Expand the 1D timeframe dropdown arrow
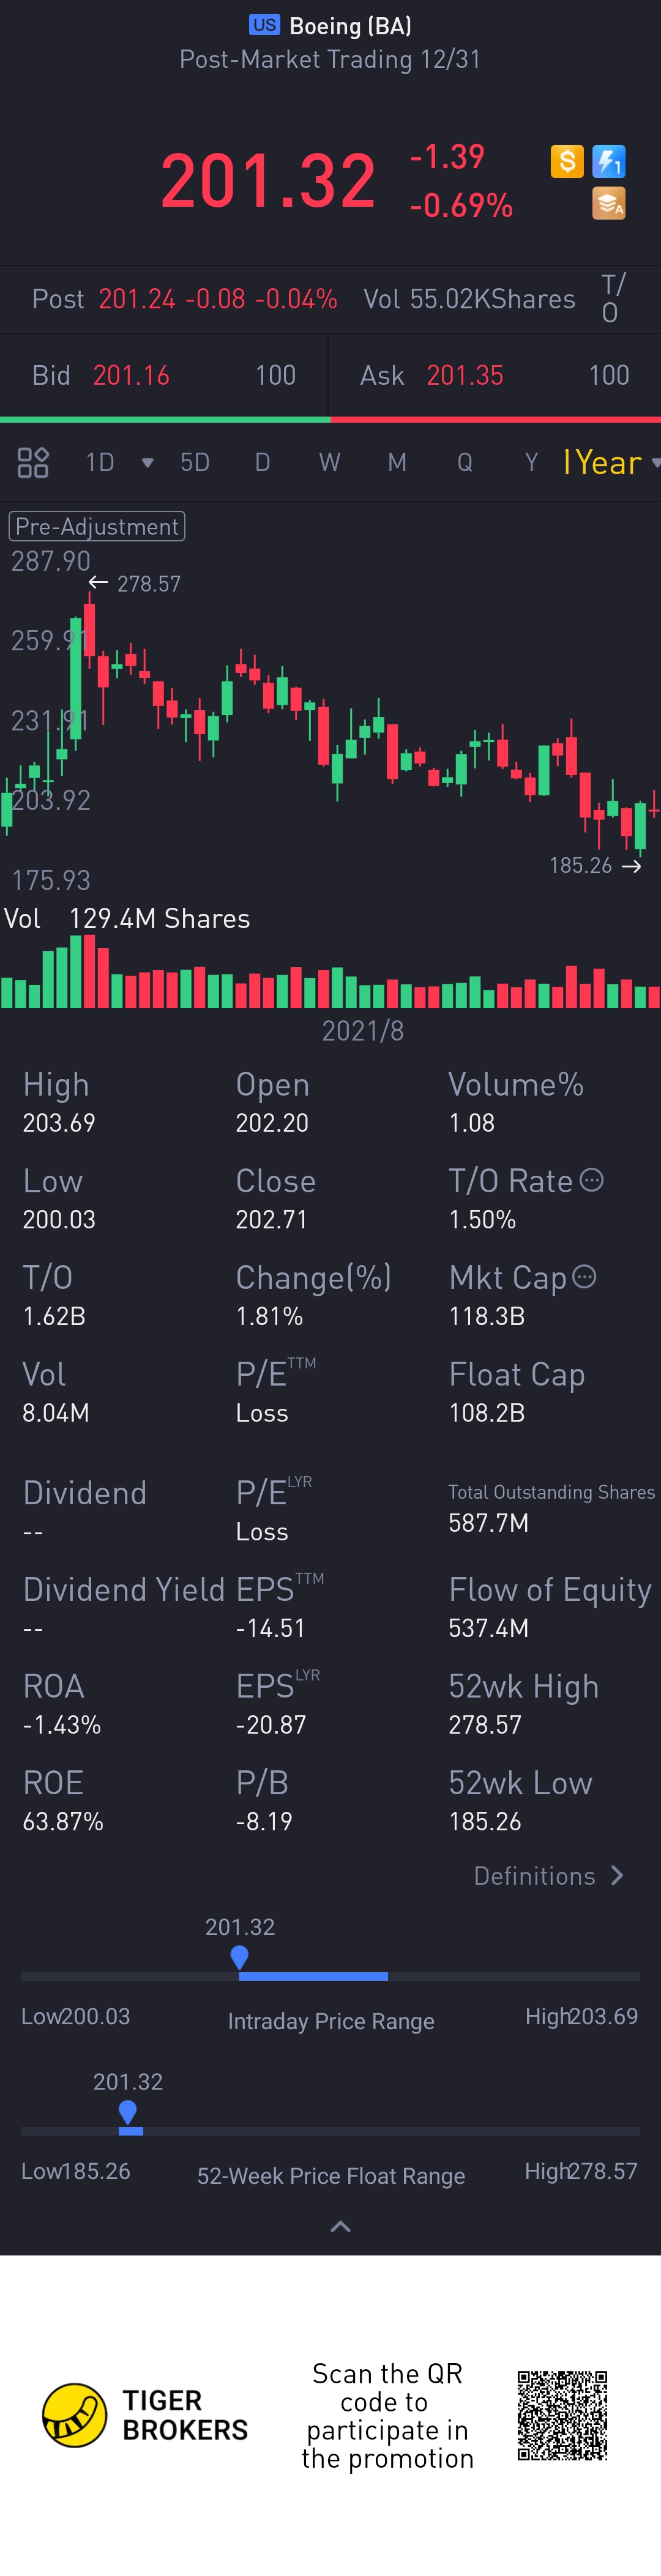Viewport: 661px width, 2576px height. [148, 463]
